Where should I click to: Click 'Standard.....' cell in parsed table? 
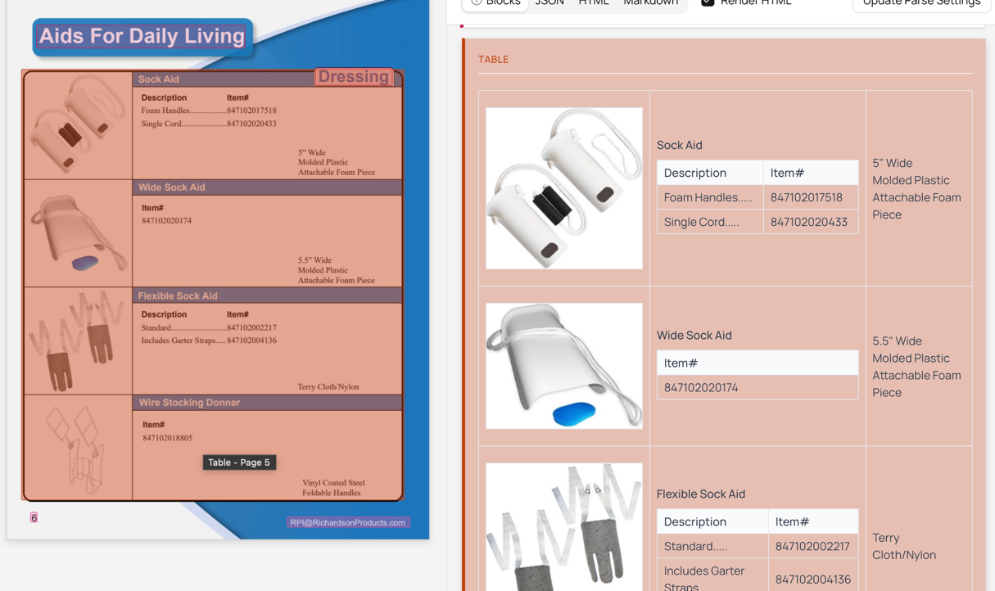pyautogui.click(x=712, y=546)
